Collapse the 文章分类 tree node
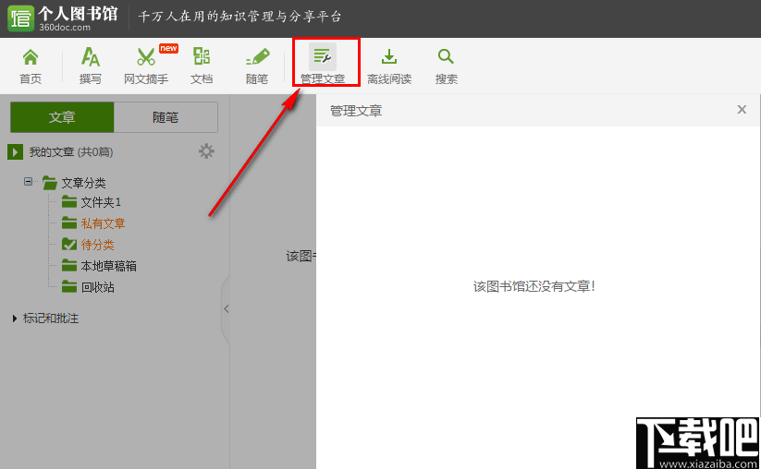761x469 pixels. (x=28, y=182)
